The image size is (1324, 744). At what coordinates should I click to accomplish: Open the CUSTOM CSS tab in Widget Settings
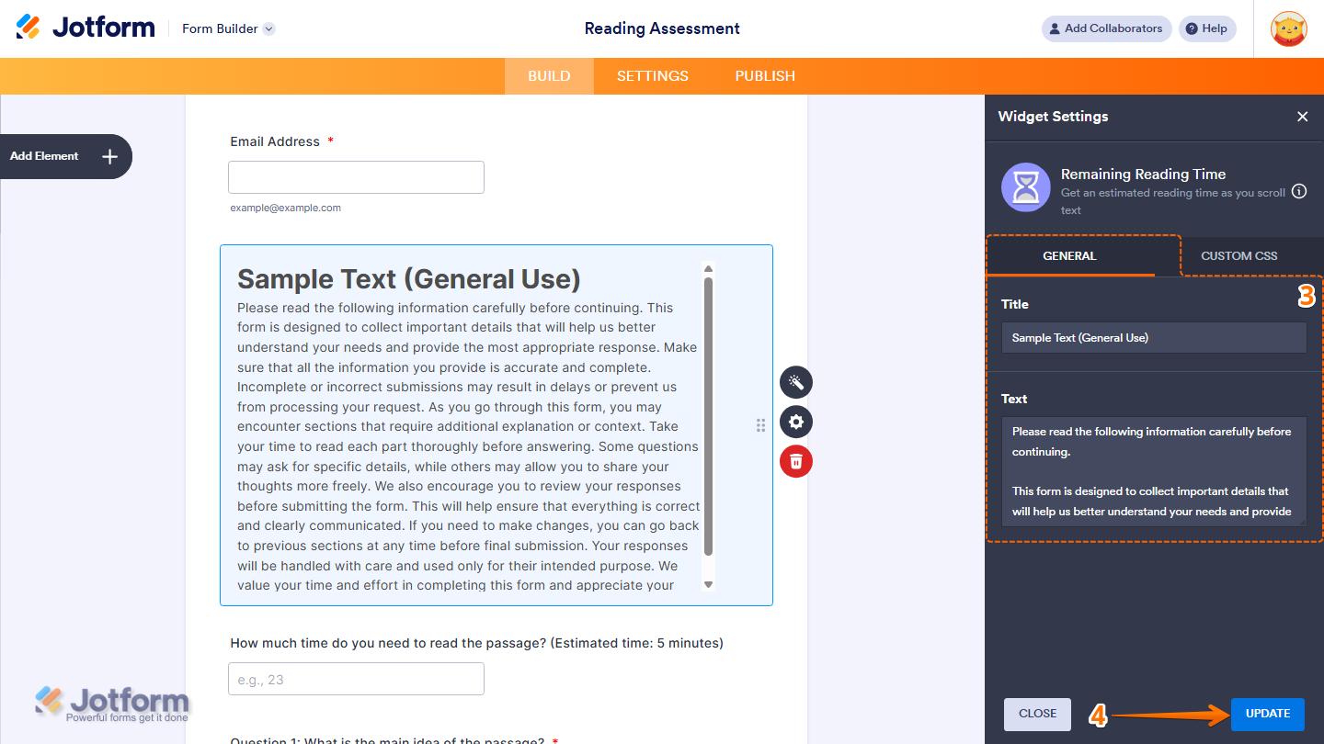point(1238,256)
